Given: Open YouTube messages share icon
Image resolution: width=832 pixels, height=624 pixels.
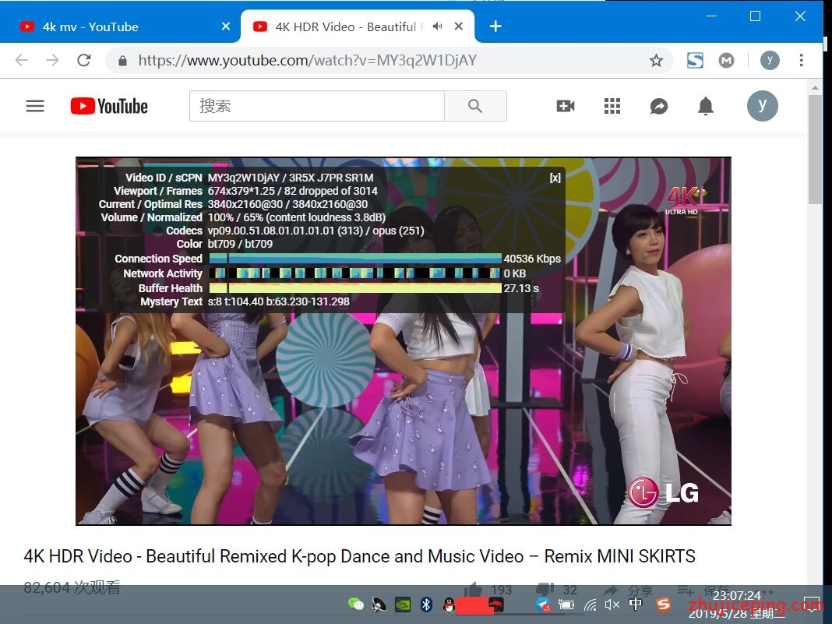Looking at the screenshot, I should 659,106.
